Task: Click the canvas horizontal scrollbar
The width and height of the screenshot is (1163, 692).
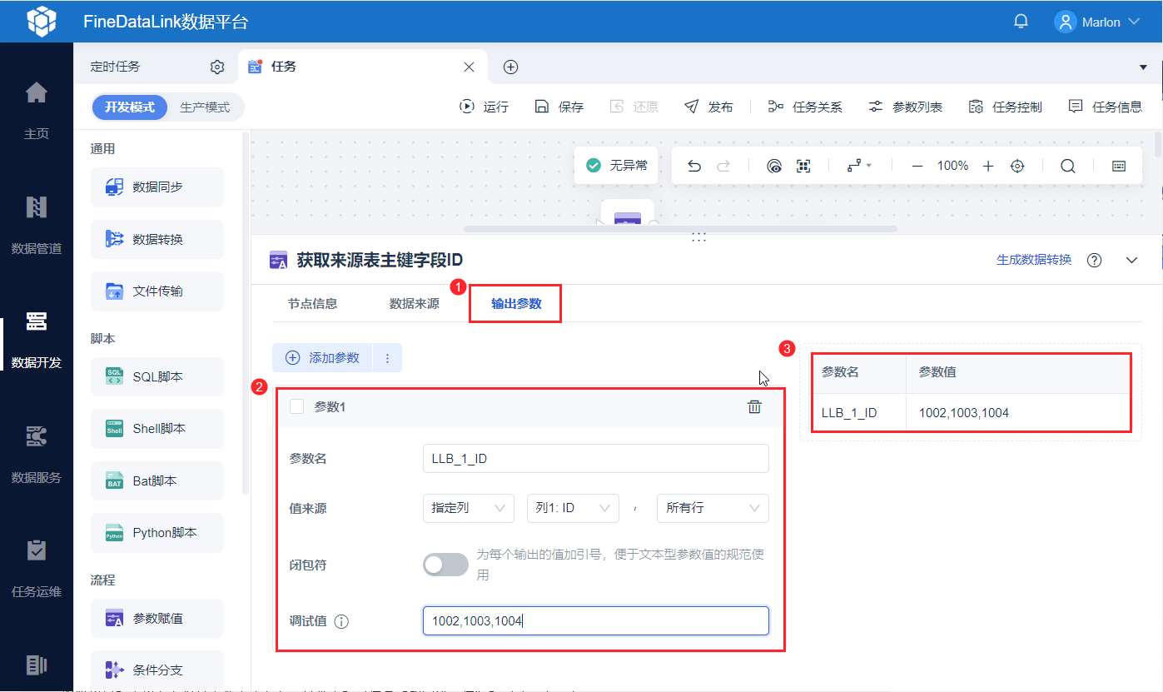Action: pyautogui.click(x=680, y=228)
